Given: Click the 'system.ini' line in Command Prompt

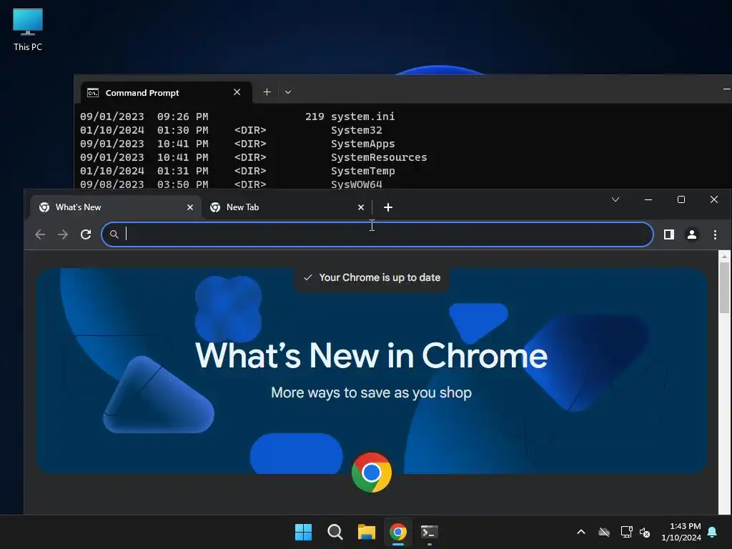Looking at the screenshot, I should click(362, 117).
